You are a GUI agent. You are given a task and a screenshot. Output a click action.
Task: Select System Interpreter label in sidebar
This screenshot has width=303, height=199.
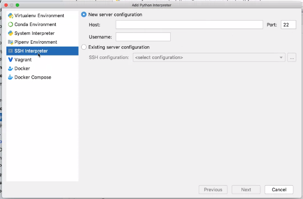tap(34, 33)
